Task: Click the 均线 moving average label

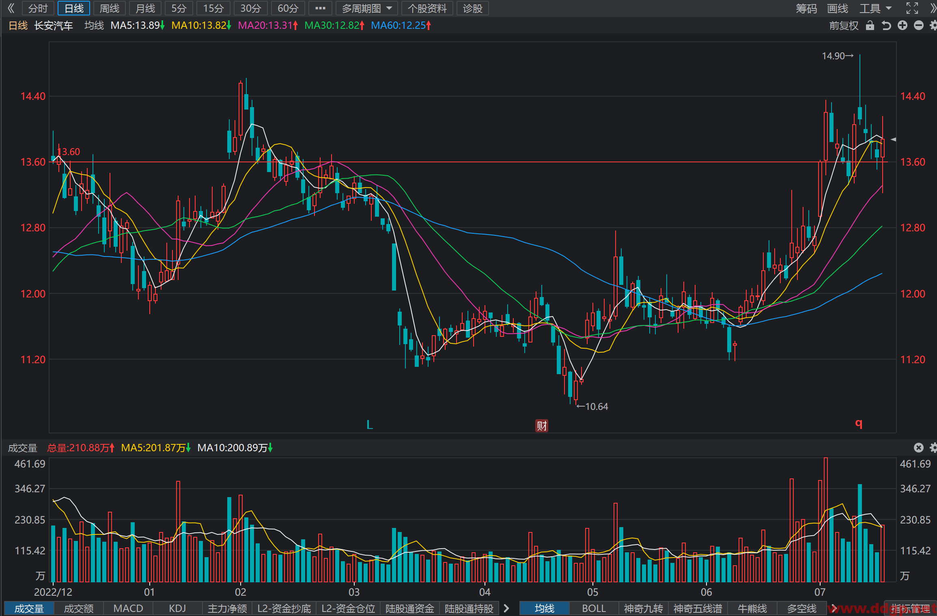Action: coord(94,25)
